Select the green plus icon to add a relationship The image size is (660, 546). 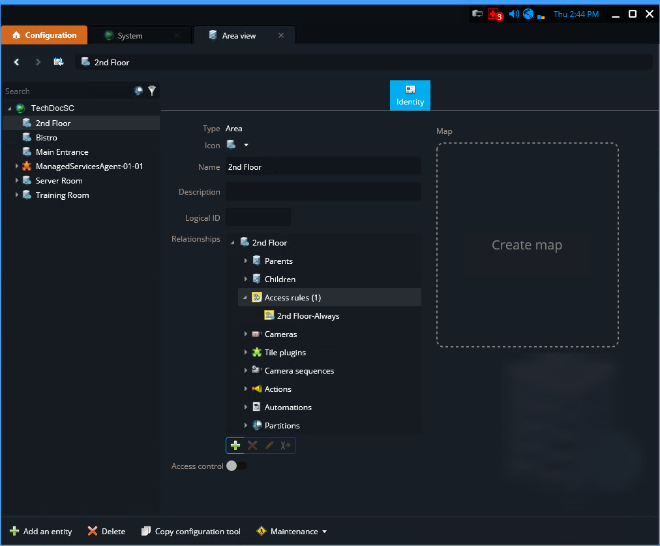point(235,445)
